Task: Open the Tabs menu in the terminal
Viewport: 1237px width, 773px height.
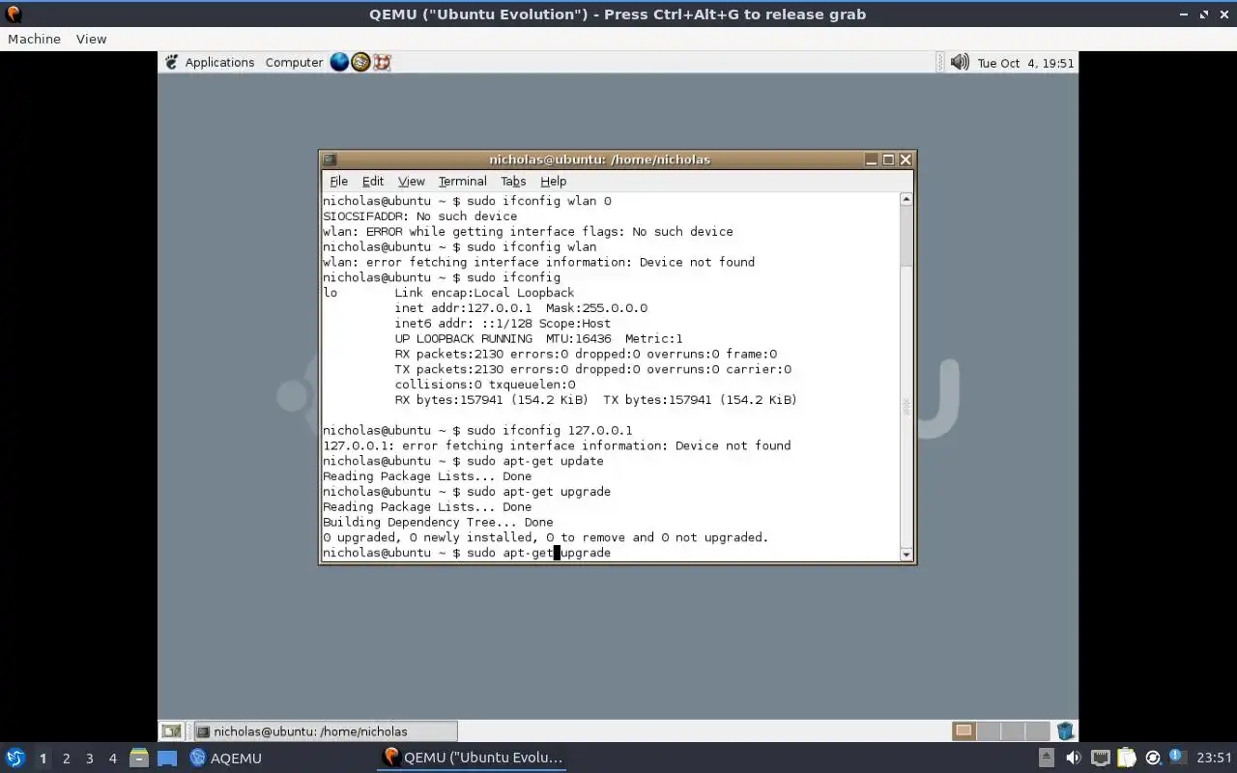Action: (513, 181)
